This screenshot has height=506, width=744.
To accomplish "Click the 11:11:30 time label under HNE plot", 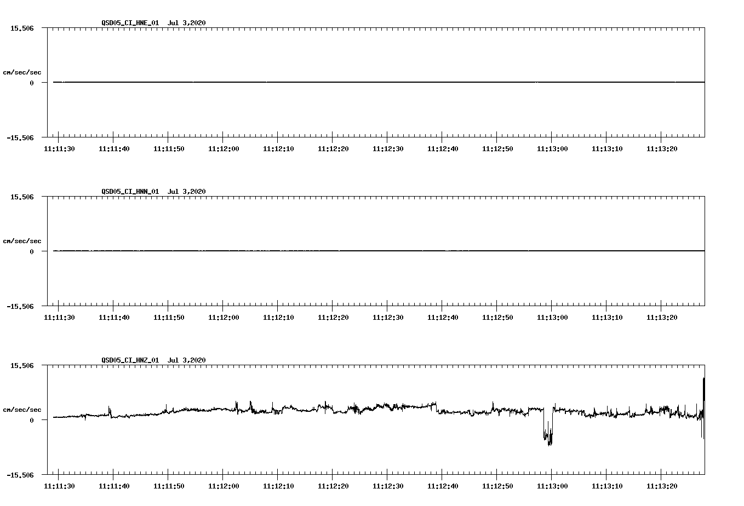I will [59, 148].
